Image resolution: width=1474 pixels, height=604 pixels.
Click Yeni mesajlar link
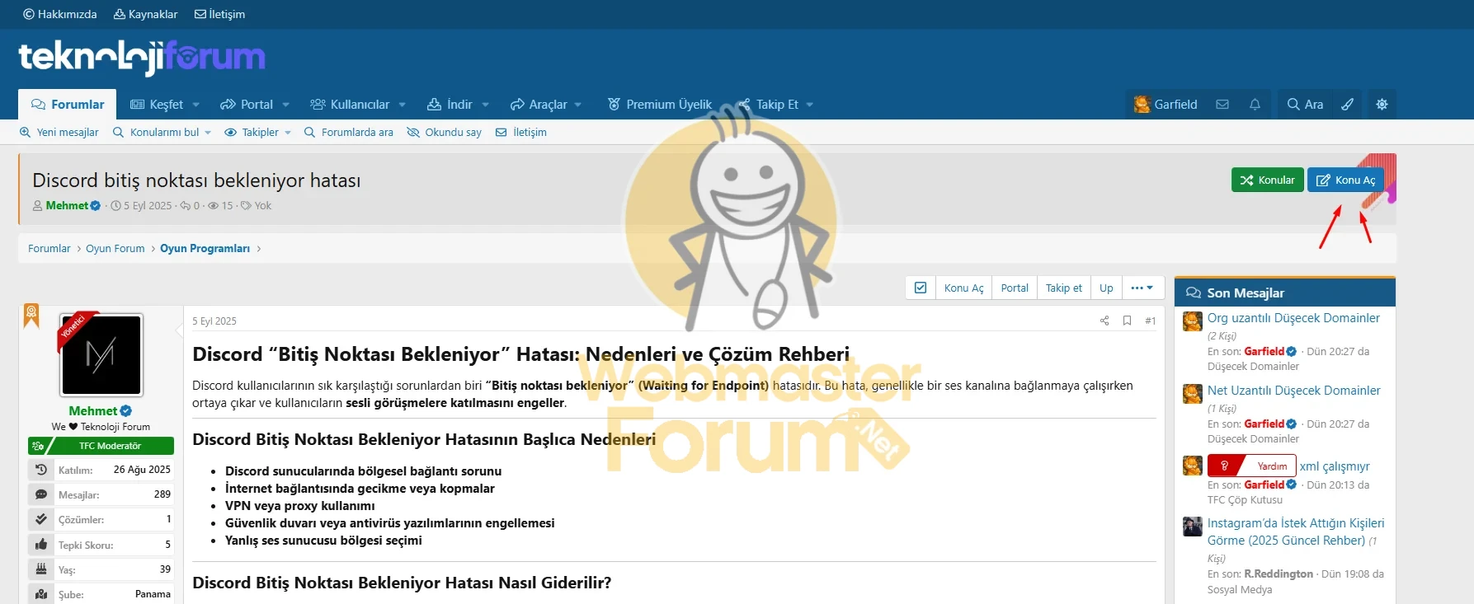59,132
